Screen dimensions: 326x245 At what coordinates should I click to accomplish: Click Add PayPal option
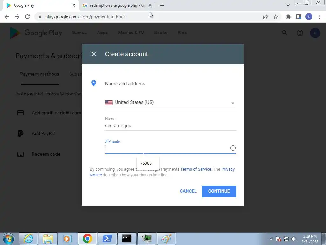[43, 134]
